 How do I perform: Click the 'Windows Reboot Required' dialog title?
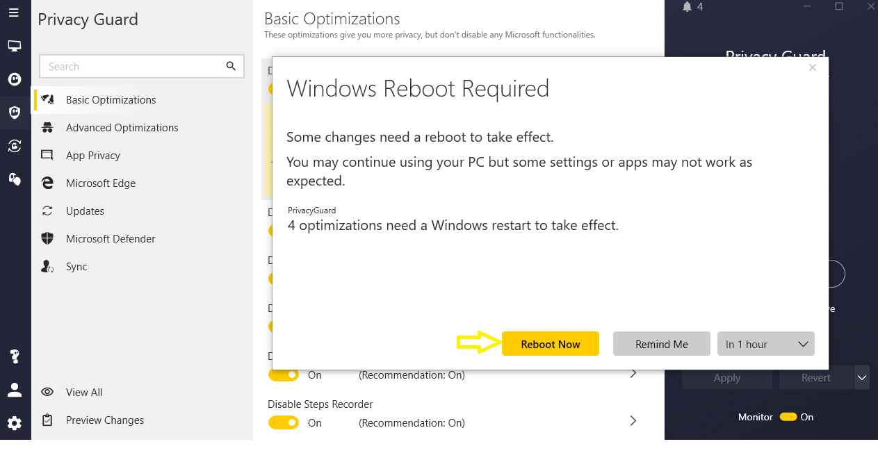point(418,89)
